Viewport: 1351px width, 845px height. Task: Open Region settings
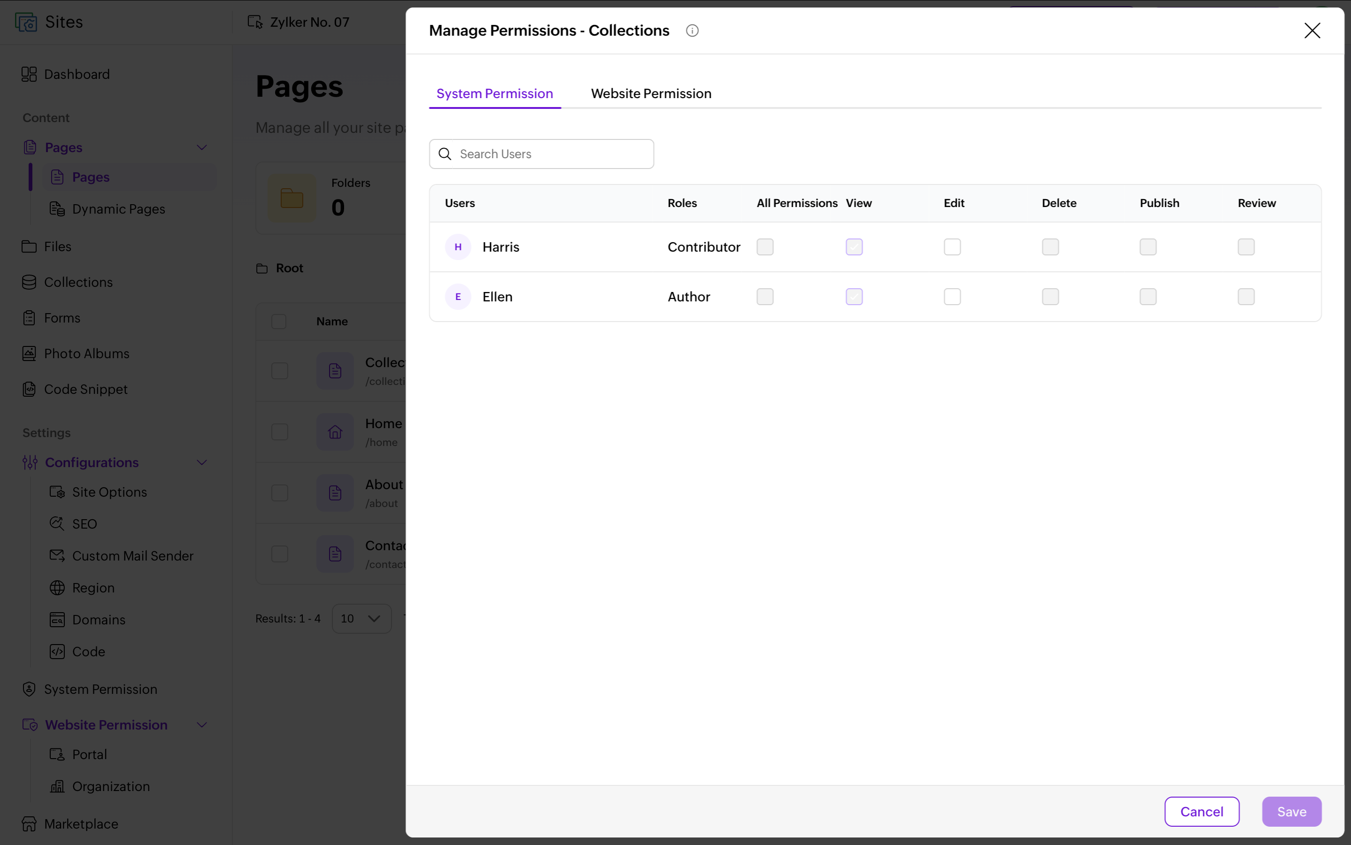pyautogui.click(x=82, y=588)
